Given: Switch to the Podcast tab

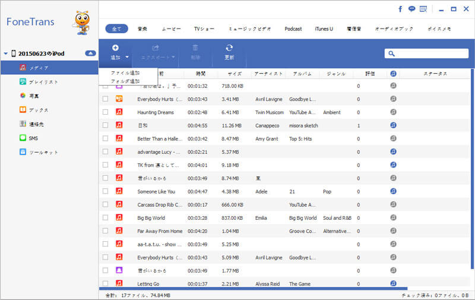Looking at the screenshot, I should pyautogui.click(x=293, y=29).
